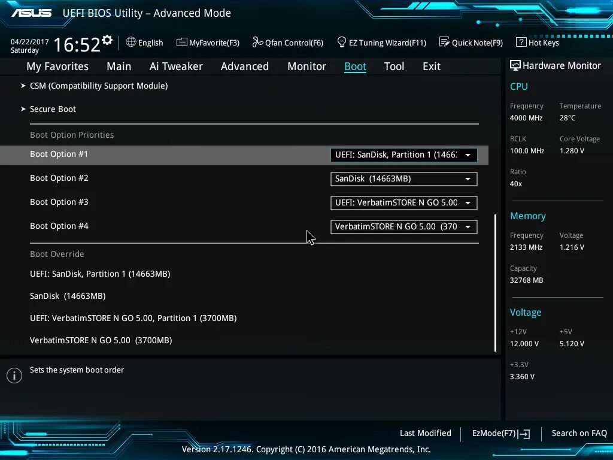
Task: Select the Boot tab
Action: click(356, 66)
